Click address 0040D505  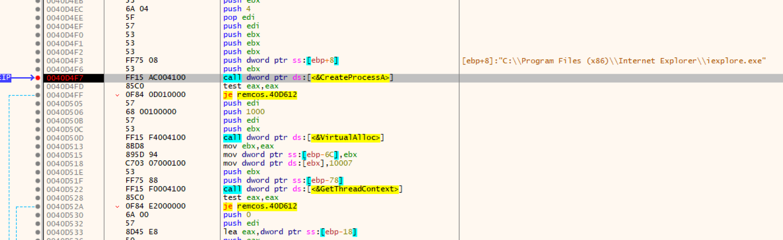(x=65, y=103)
